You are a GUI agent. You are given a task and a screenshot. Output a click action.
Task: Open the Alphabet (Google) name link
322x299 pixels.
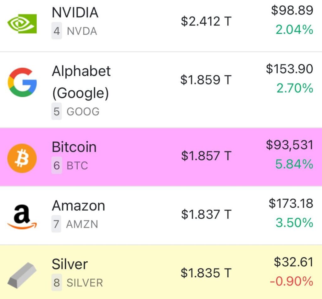pyautogui.click(x=81, y=82)
